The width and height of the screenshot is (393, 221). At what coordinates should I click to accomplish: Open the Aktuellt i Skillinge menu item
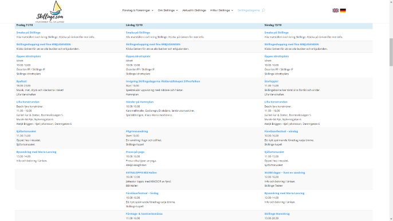pos(194,10)
